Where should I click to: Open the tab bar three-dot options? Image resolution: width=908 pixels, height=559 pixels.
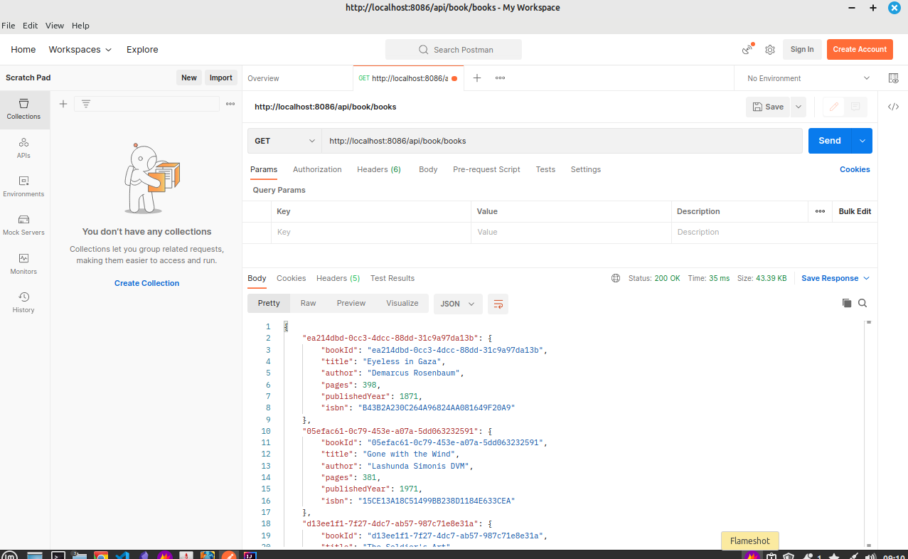click(501, 78)
